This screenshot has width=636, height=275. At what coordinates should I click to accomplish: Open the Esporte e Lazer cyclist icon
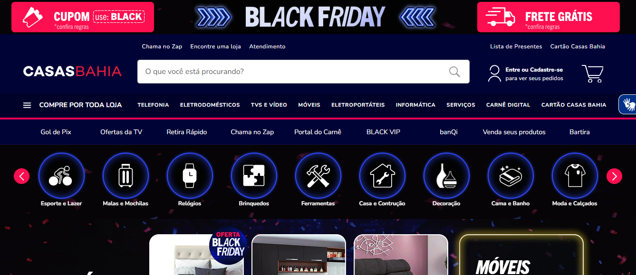click(61, 176)
